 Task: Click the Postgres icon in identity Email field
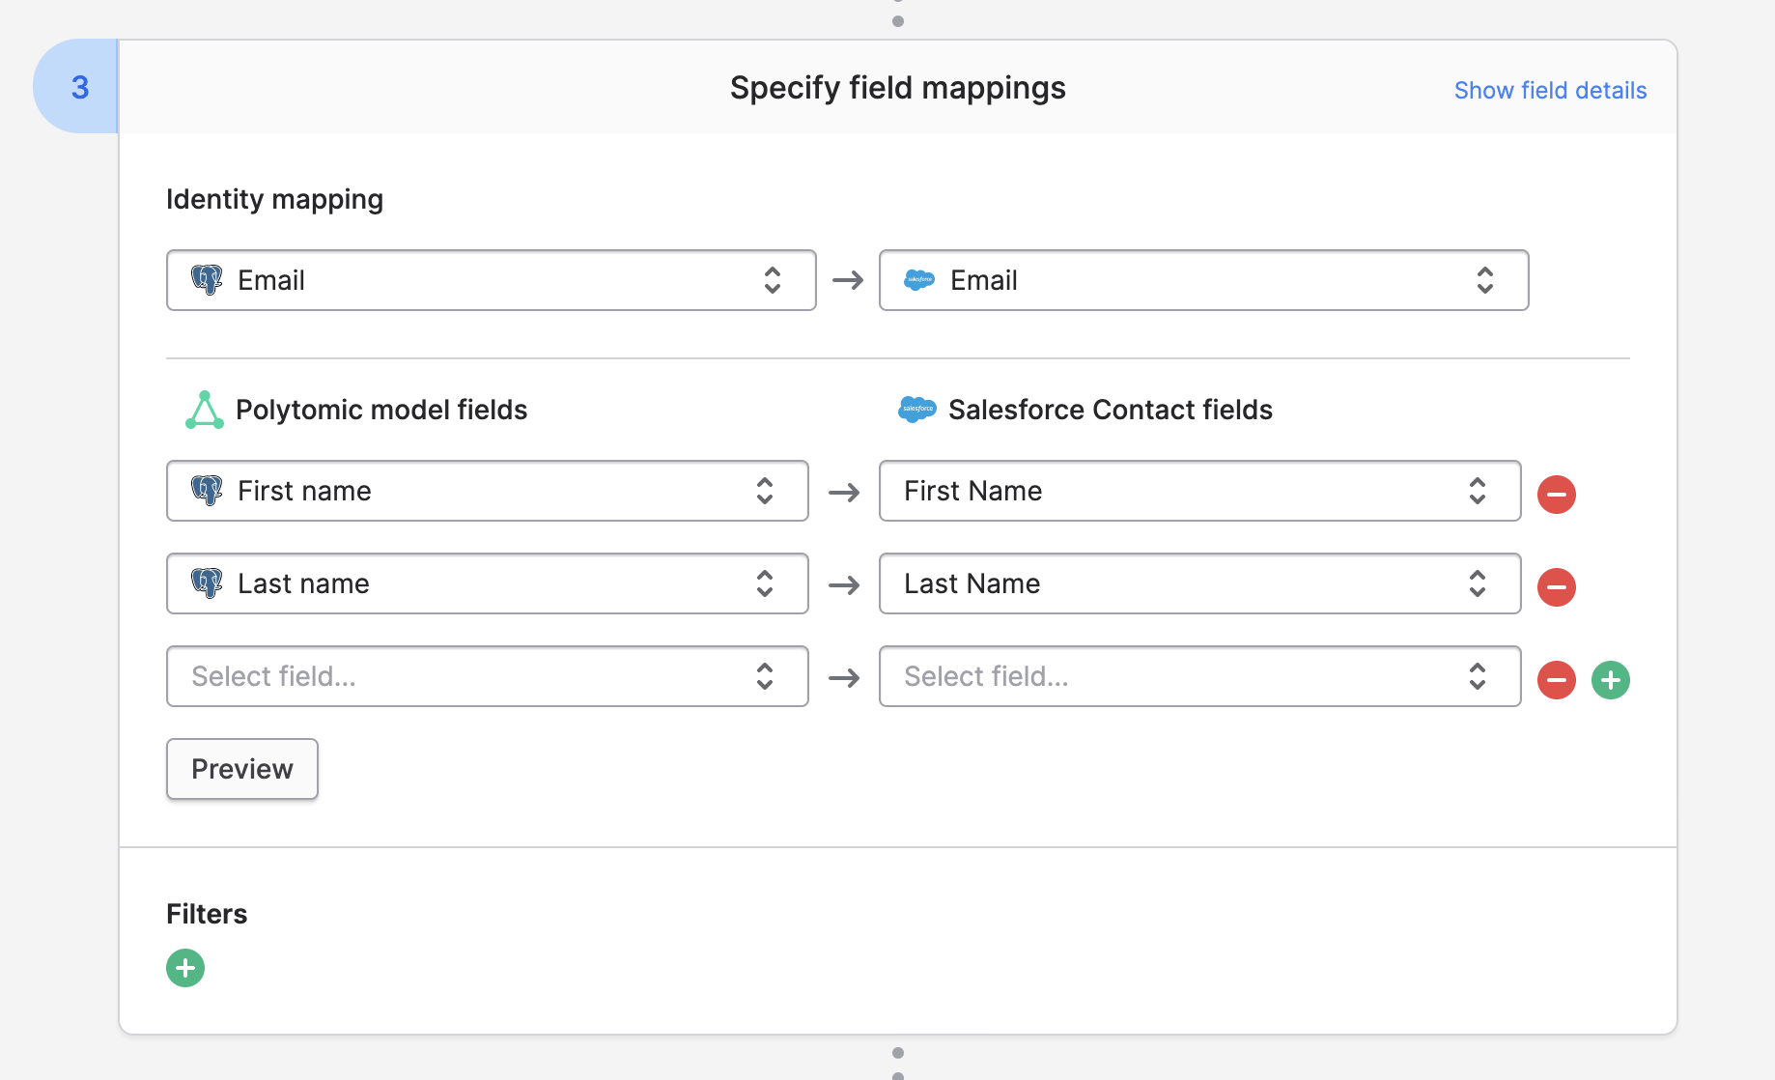(207, 280)
